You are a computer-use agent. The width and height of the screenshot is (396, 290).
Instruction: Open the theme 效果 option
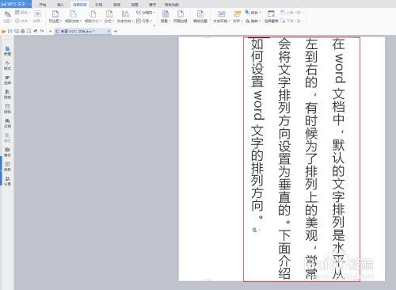click(37, 17)
